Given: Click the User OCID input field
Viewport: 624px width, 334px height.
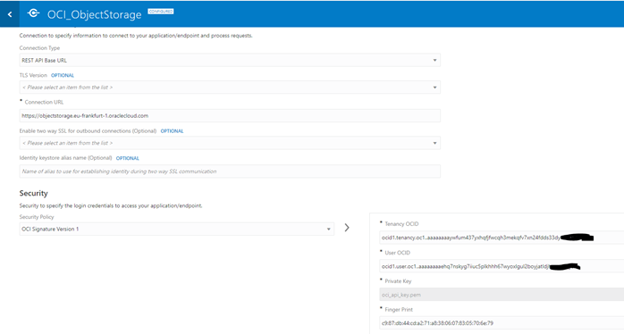Looking at the screenshot, I should [x=502, y=266].
